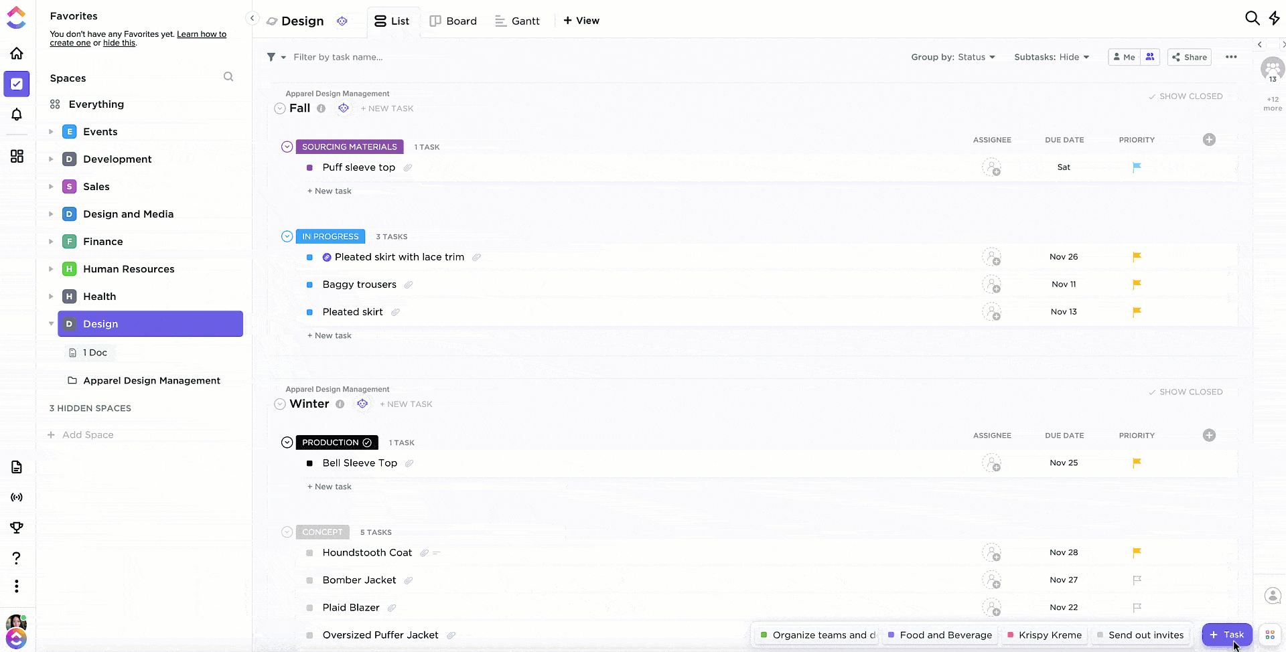Open the filter funnel icon

click(x=271, y=57)
